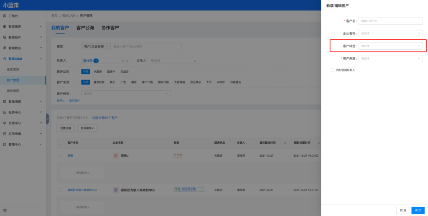This screenshot has width=428, height=216.
Task: Click the 确定 confirm button
Action: [418, 210]
